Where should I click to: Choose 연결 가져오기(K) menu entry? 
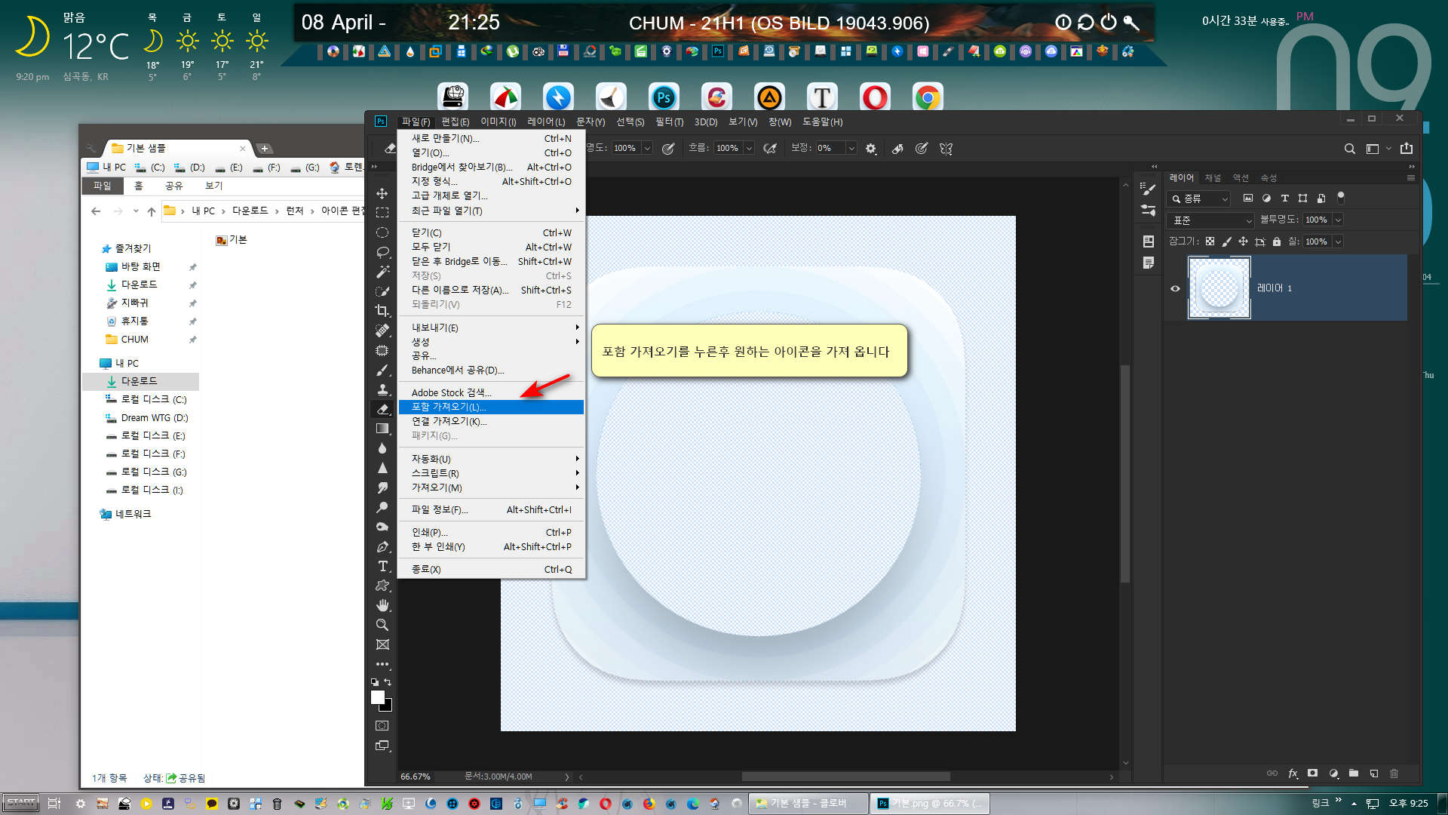491,421
